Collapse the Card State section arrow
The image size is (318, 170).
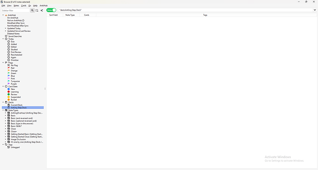tap(3, 86)
